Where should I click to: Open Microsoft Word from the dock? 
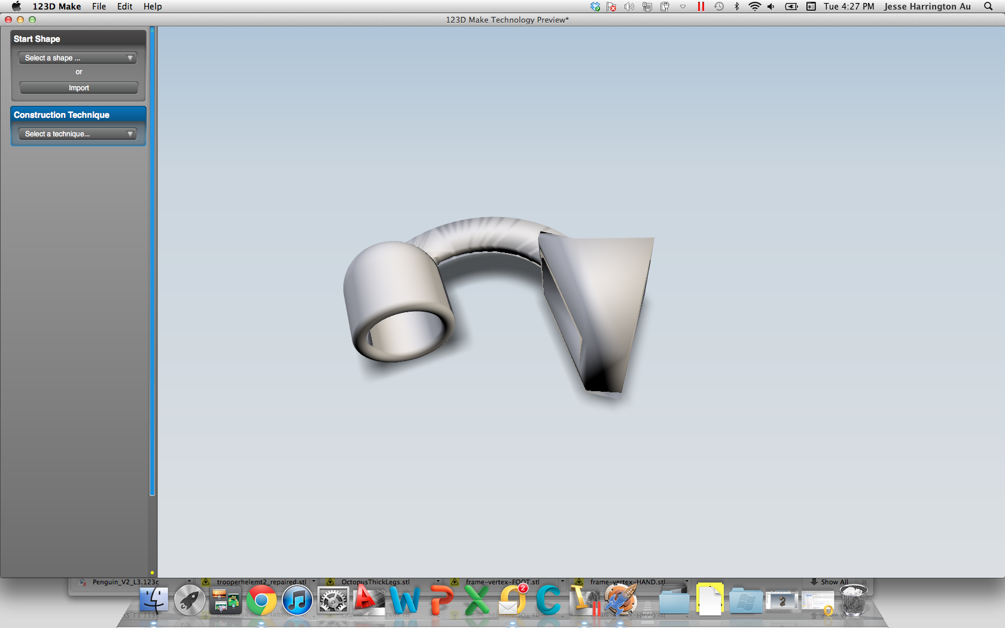(405, 600)
